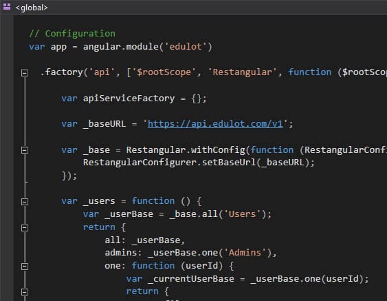Click the Configuration comment line
This screenshot has width=387, height=301.
coord(72,33)
